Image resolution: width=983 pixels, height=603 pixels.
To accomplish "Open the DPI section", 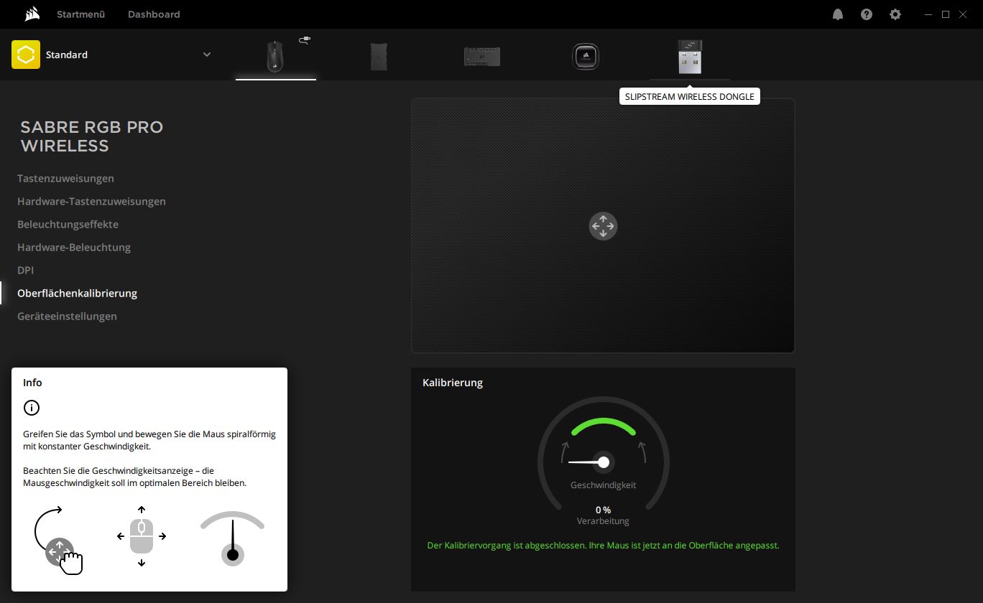I will 25,270.
